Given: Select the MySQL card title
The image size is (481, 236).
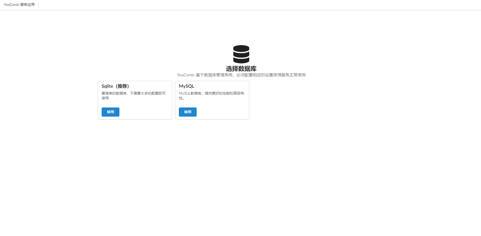Looking at the screenshot, I should pyautogui.click(x=187, y=86).
